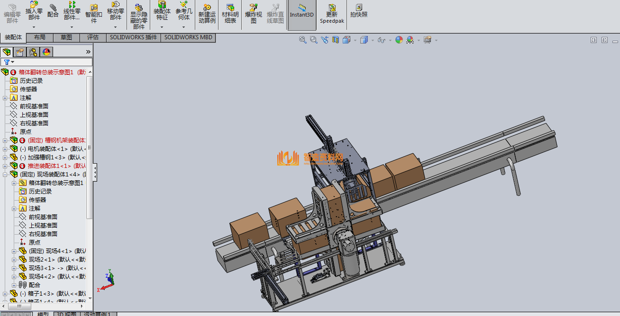Click the 拍快照 snapshot icon
Screen dimensions: 620x316
point(359,11)
